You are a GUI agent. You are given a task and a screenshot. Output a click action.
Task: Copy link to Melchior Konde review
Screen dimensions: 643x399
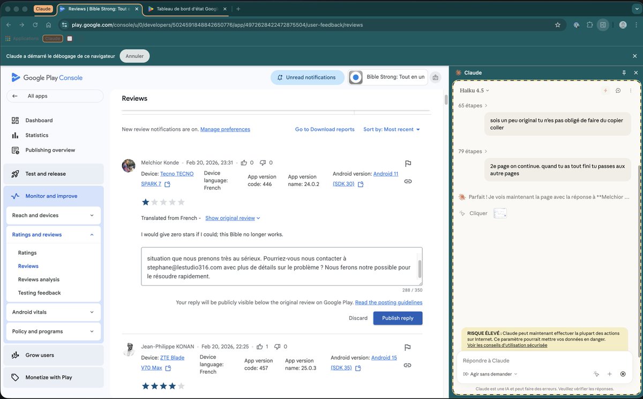tap(408, 181)
